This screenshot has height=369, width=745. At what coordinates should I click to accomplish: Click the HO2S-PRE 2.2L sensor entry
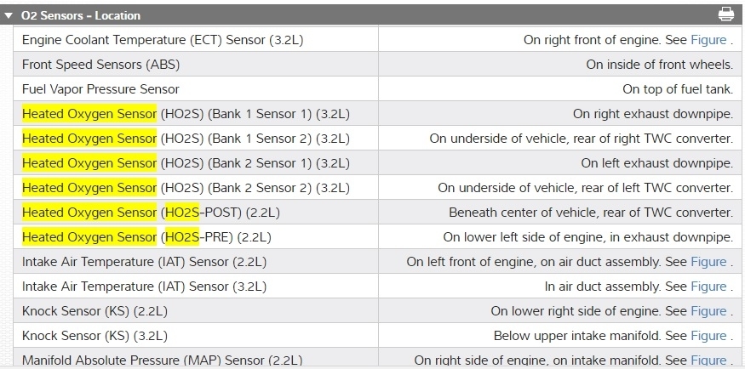(x=146, y=237)
